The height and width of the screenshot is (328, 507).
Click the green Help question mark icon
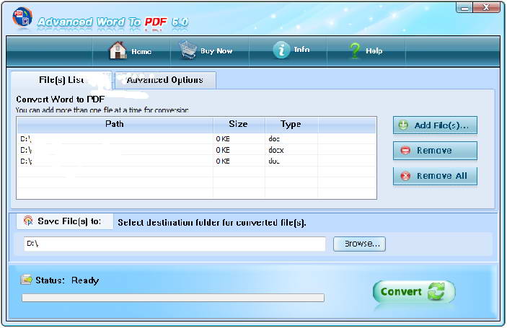coord(355,50)
